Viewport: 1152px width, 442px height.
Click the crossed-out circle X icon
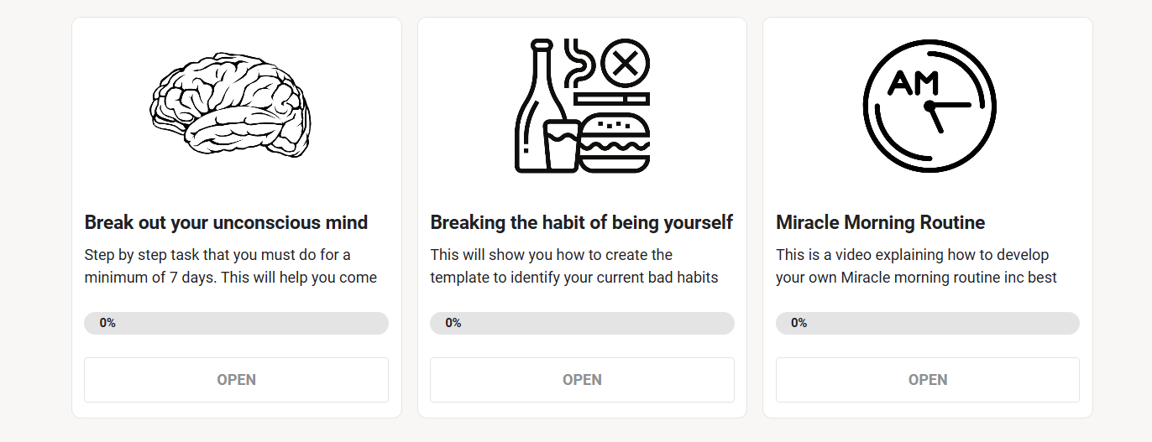pyautogui.click(x=626, y=64)
